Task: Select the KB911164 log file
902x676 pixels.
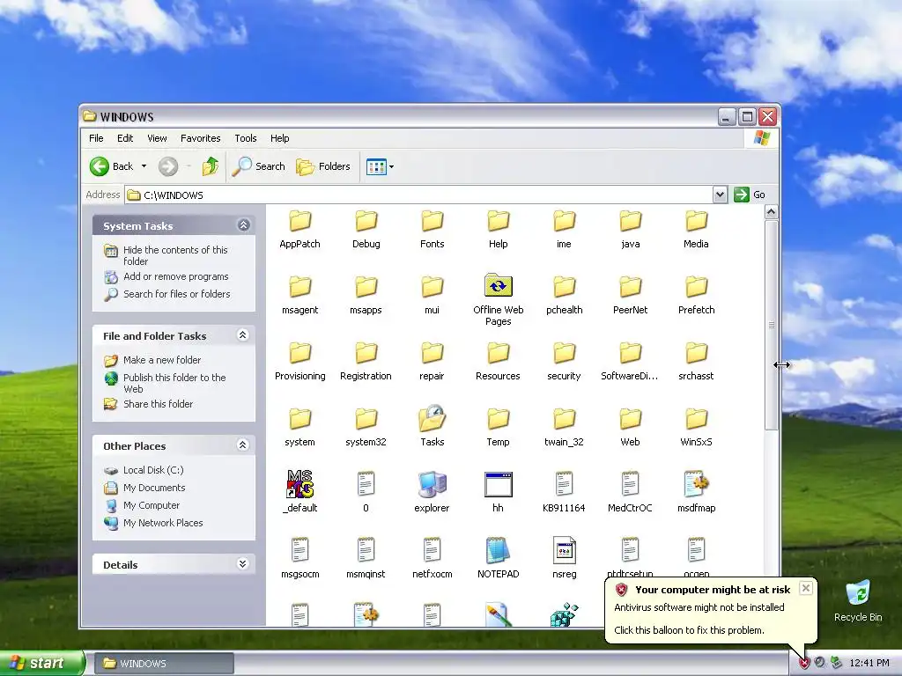Action: (x=564, y=493)
